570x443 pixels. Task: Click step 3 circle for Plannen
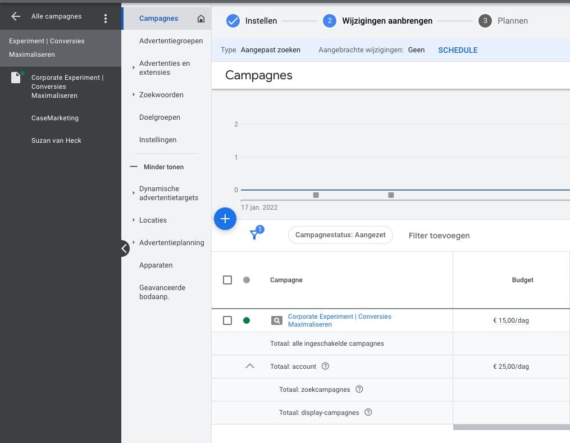[485, 21]
